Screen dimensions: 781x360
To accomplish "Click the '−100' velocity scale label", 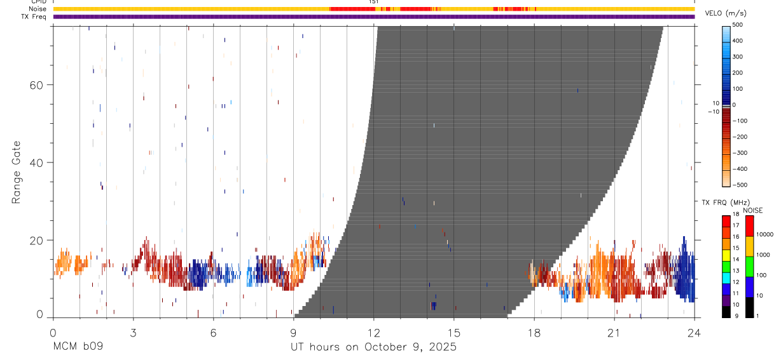I will [x=740, y=121].
